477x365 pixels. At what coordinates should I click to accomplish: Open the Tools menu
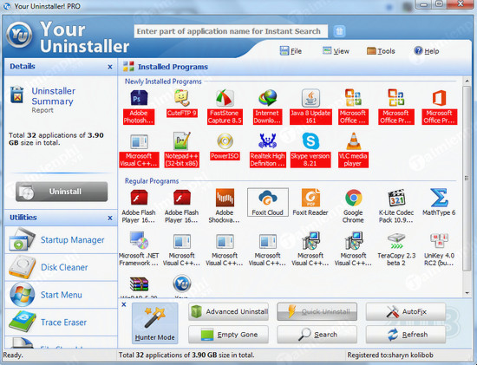(381, 51)
